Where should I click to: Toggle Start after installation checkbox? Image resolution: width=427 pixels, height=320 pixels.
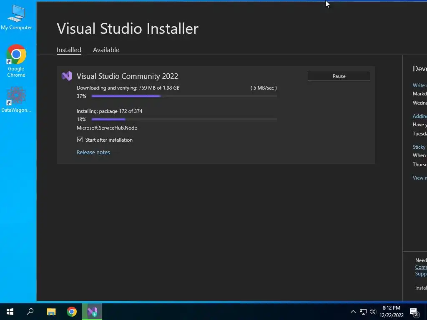coord(80,140)
